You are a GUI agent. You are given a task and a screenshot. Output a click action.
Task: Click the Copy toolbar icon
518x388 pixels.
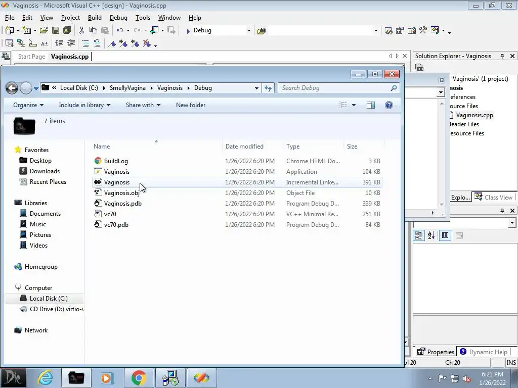click(93, 30)
